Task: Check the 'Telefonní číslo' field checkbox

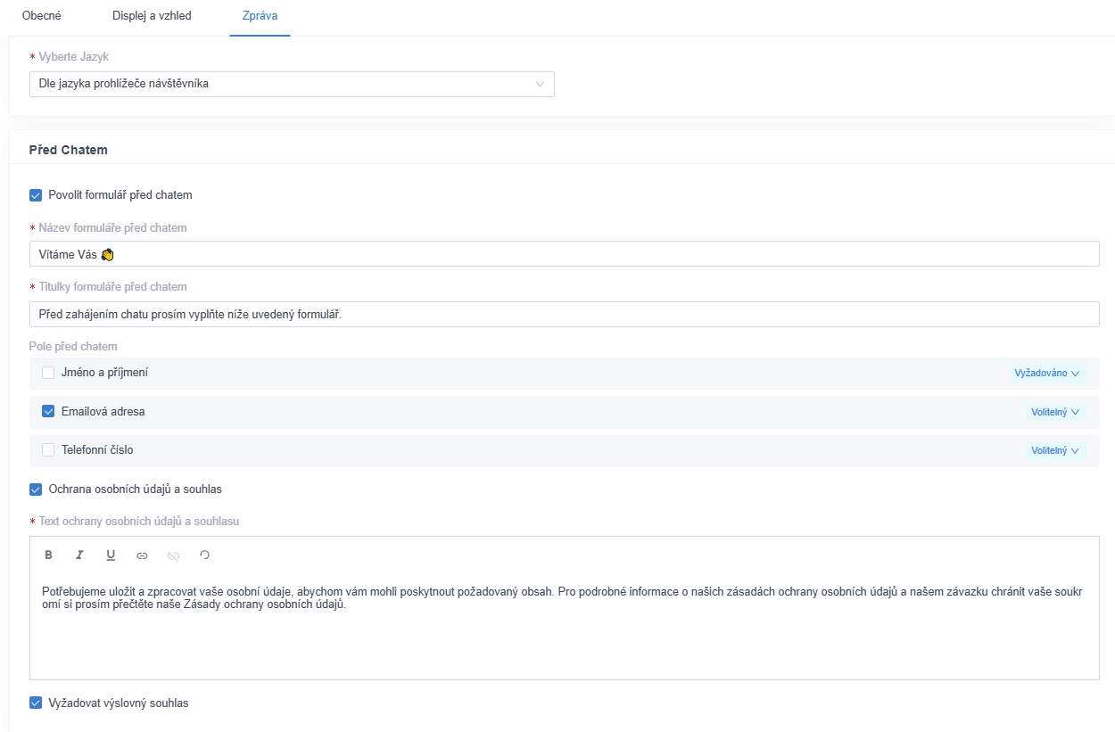Action: point(48,450)
